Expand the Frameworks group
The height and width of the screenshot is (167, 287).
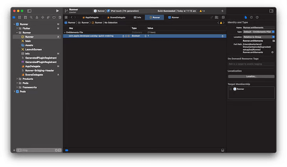(17, 87)
